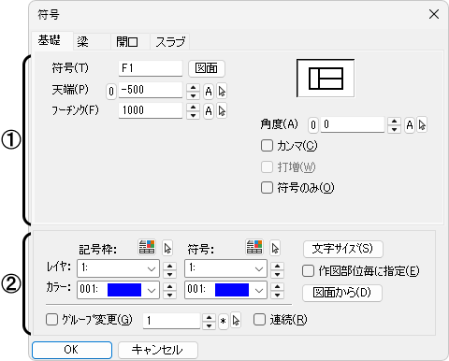
Task: Click the pointer pick icon beside 天端 field
Action: tap(222, 92)
